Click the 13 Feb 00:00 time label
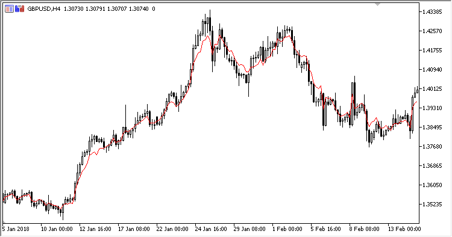 404,229
